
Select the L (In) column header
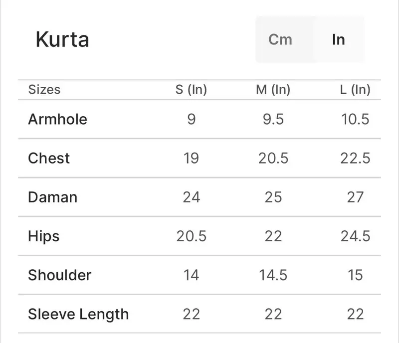[x=355, y=90]
